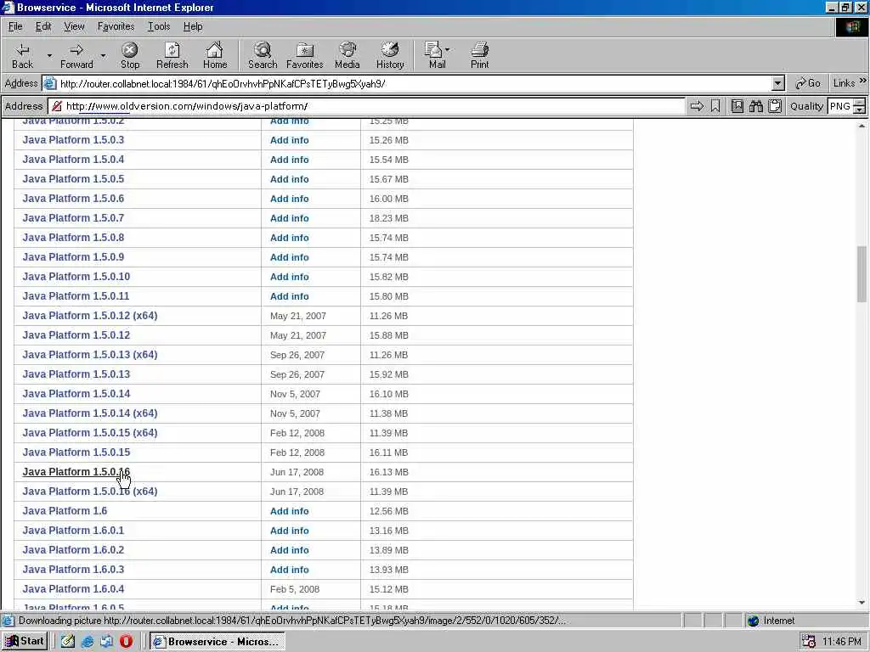Open the Tools menu
The height and width of the screenshot is (652, 870).
(159, 26)
